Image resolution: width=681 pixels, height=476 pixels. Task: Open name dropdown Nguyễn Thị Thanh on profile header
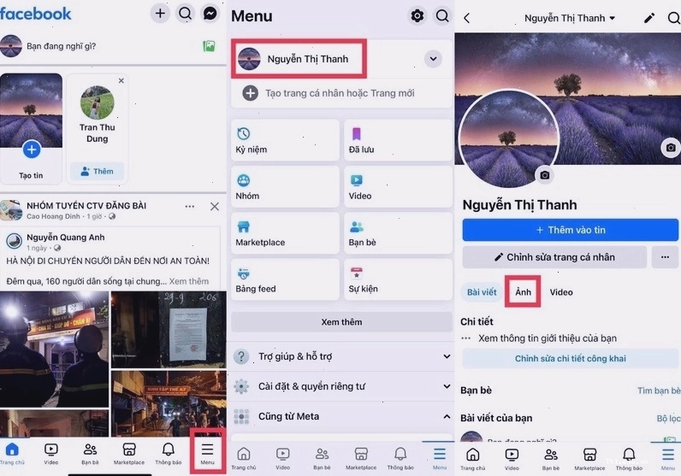click(x=570, y=18)
